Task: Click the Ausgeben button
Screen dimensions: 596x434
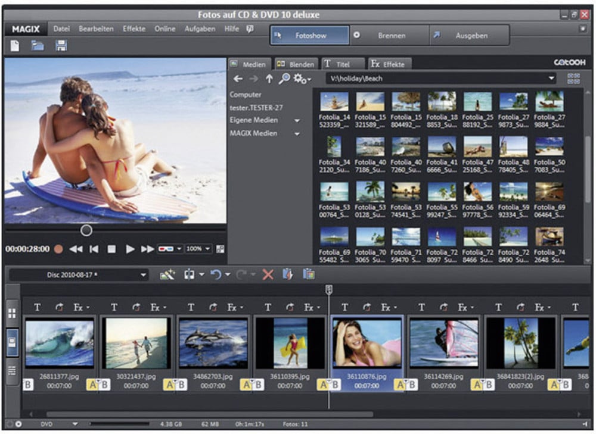Action: pos(471,35)
